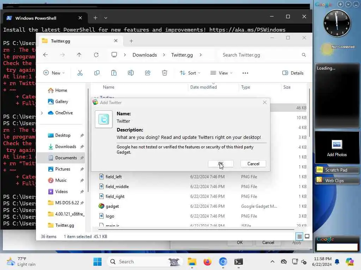Cancel the Add Twitter dialog
Viewport: 361px width, 270px height.
tap(253, 164)
